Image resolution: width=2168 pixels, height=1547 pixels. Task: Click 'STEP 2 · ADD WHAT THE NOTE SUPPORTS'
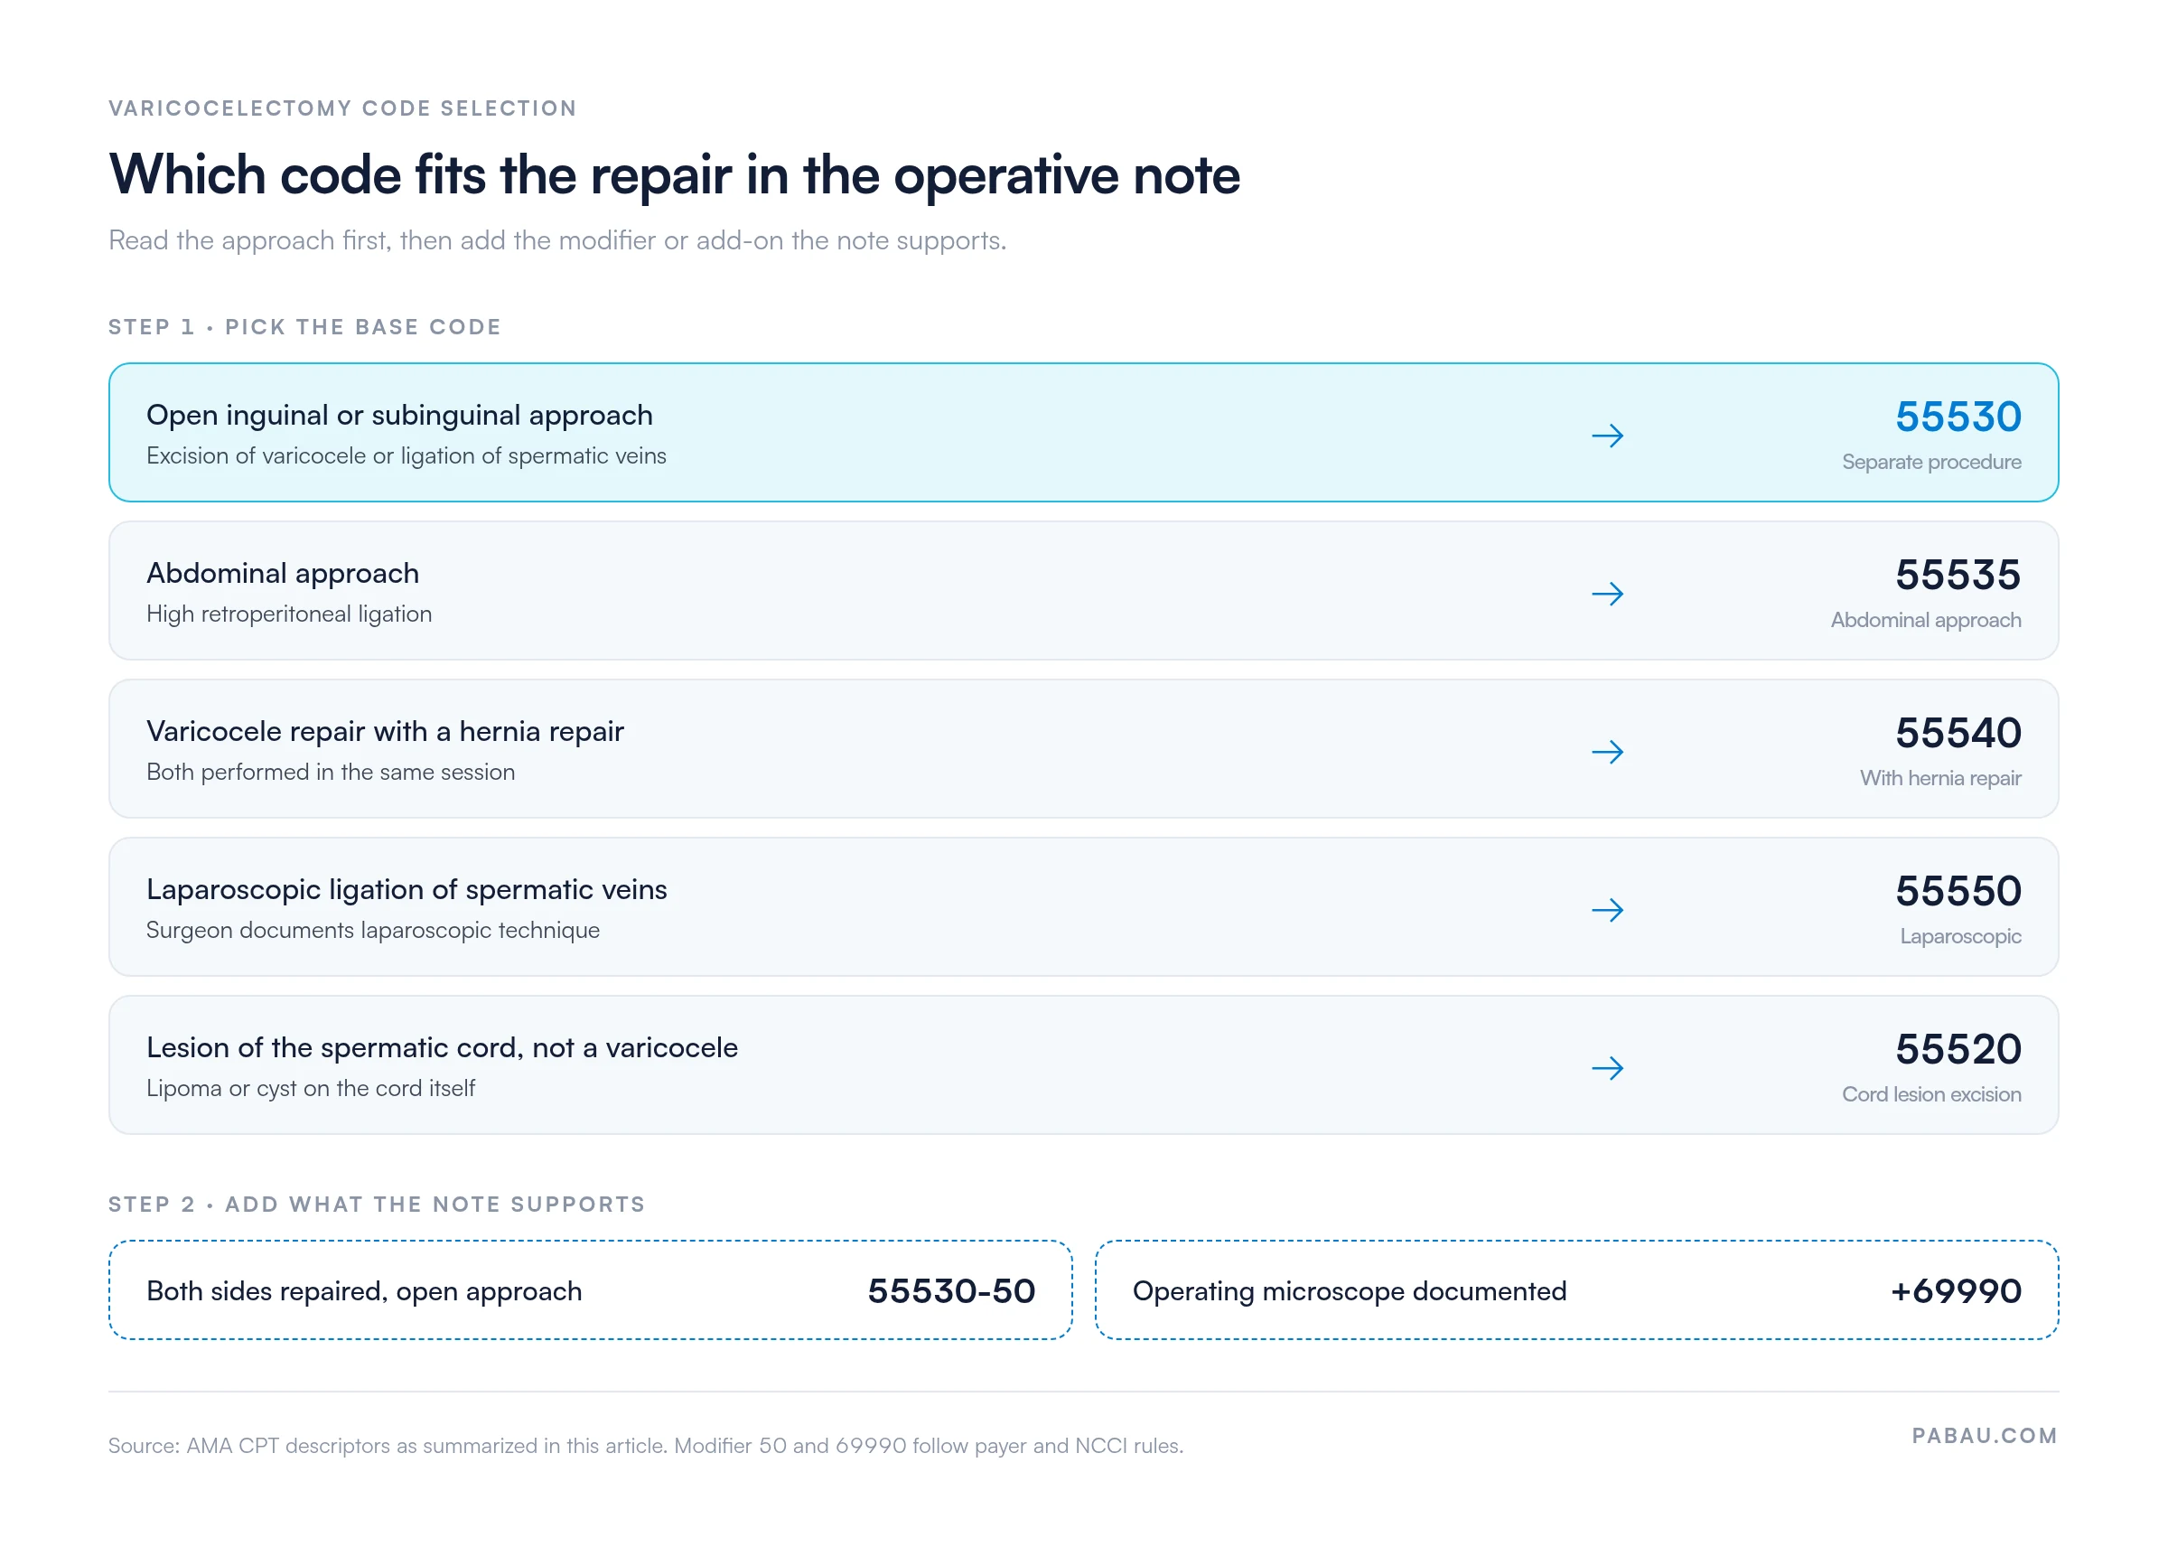(x=377, y=1204)
